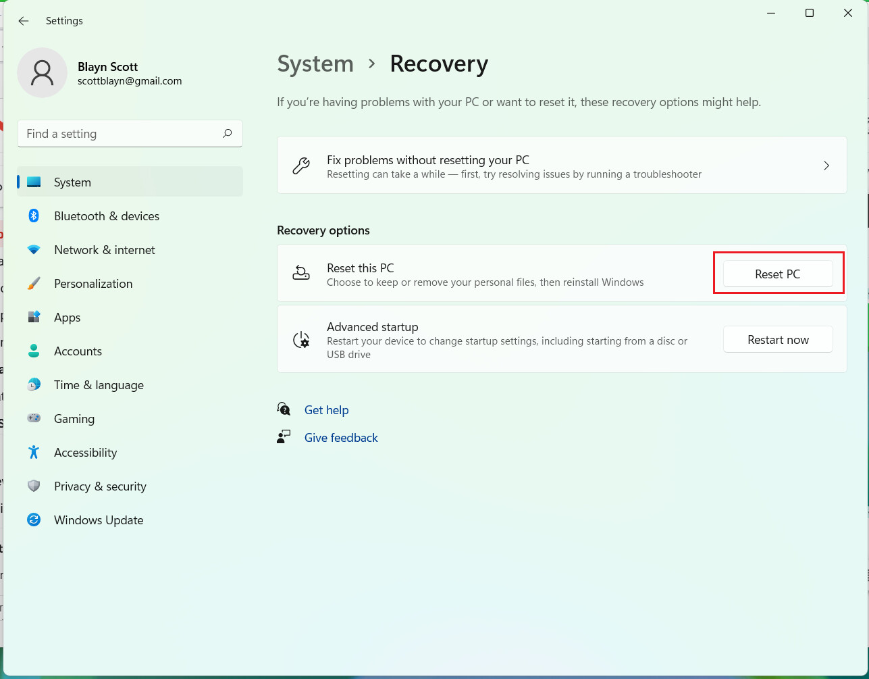Click the Time & language globe icon
The width and height of the screenshot is (869, 679).
click(x=34, y=384)
